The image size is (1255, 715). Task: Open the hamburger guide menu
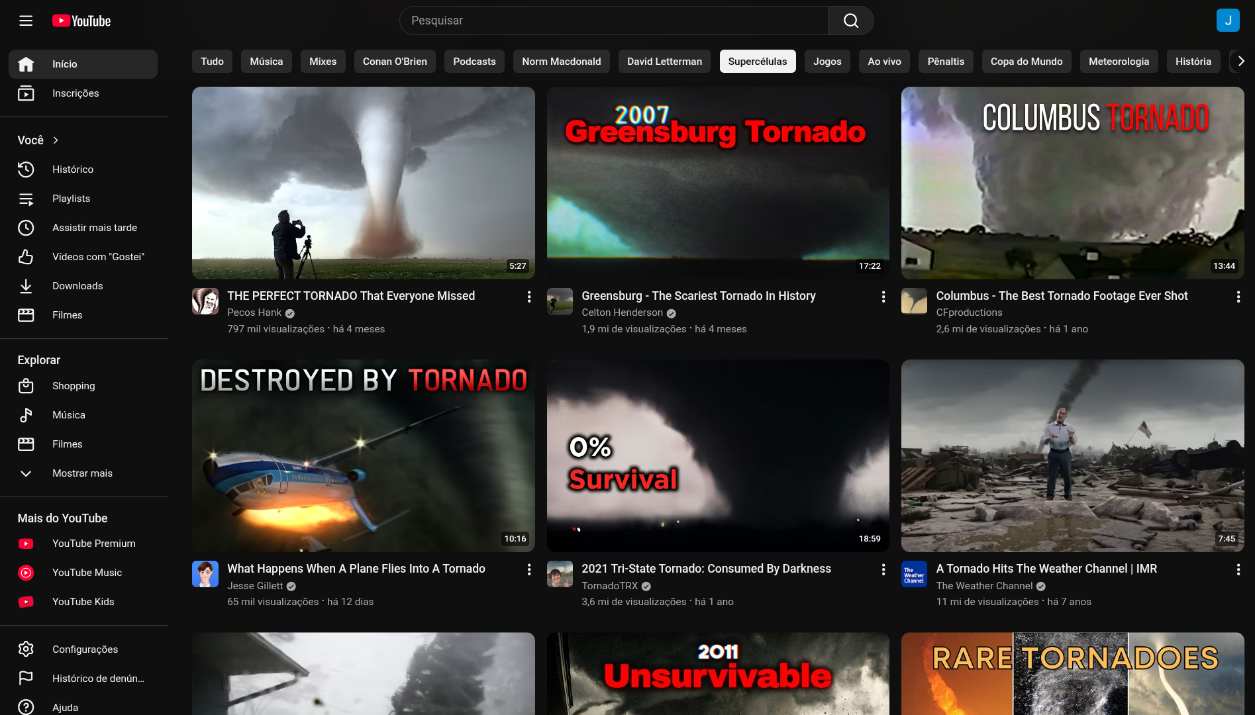pyautogui.click(x=26, y=21)
